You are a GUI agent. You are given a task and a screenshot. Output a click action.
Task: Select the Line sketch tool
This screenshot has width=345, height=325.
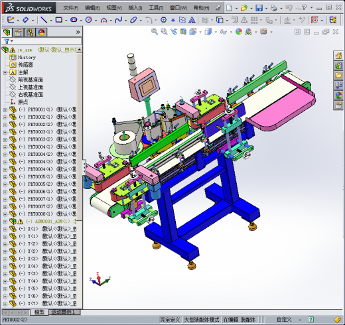(44, 20)
